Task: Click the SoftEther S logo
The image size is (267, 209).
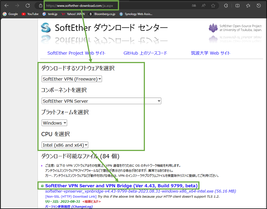Action: coord(46,28)
